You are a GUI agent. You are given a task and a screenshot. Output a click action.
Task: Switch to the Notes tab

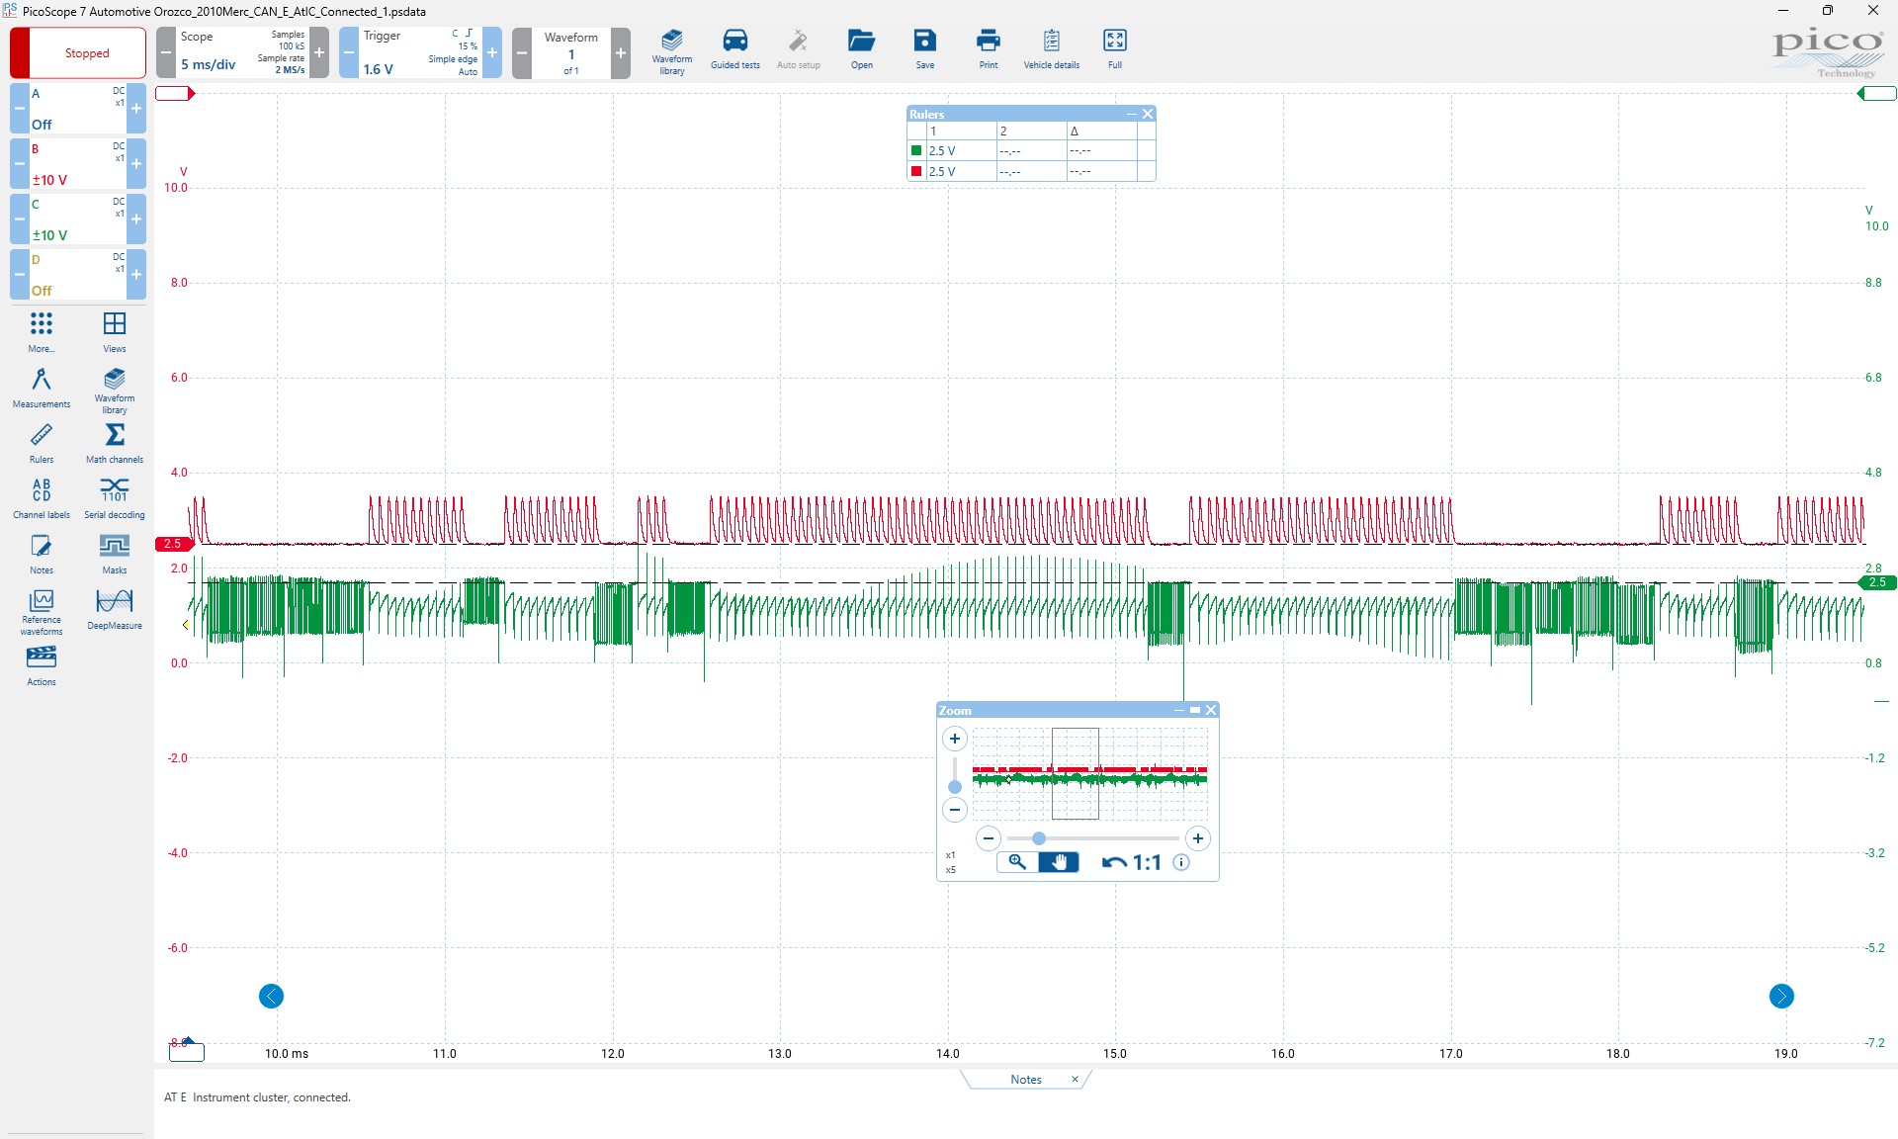1025,1080
